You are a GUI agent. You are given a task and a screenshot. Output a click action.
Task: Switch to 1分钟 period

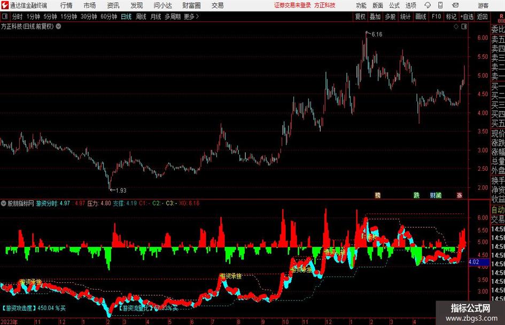pos(33,17)
